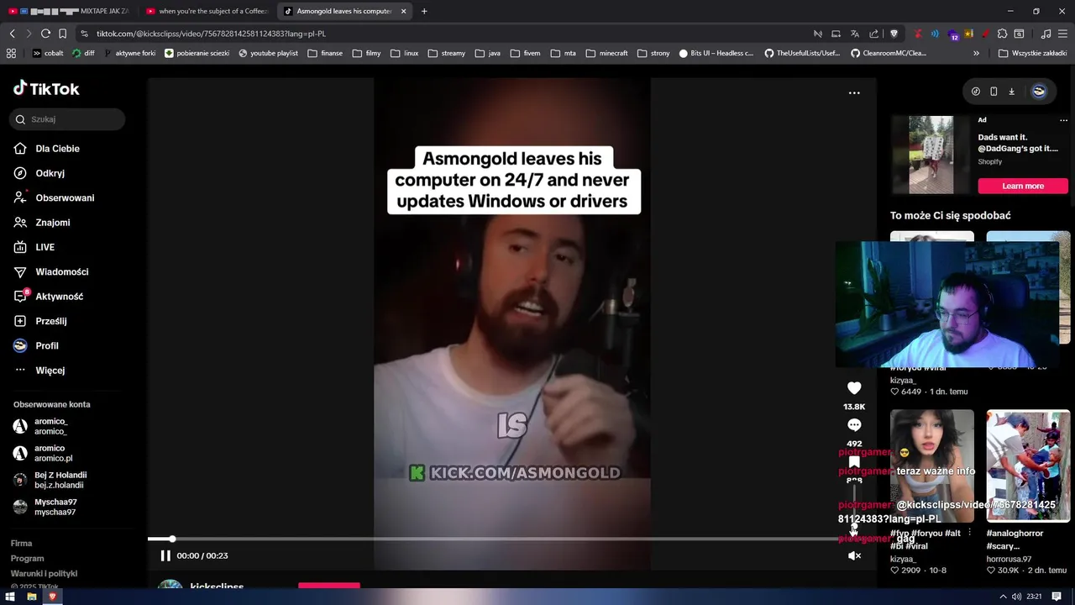Viewport: 1075px width, 605px height.
Task: Open Brave Shields lion icon
Action: (x=894, y=34)
